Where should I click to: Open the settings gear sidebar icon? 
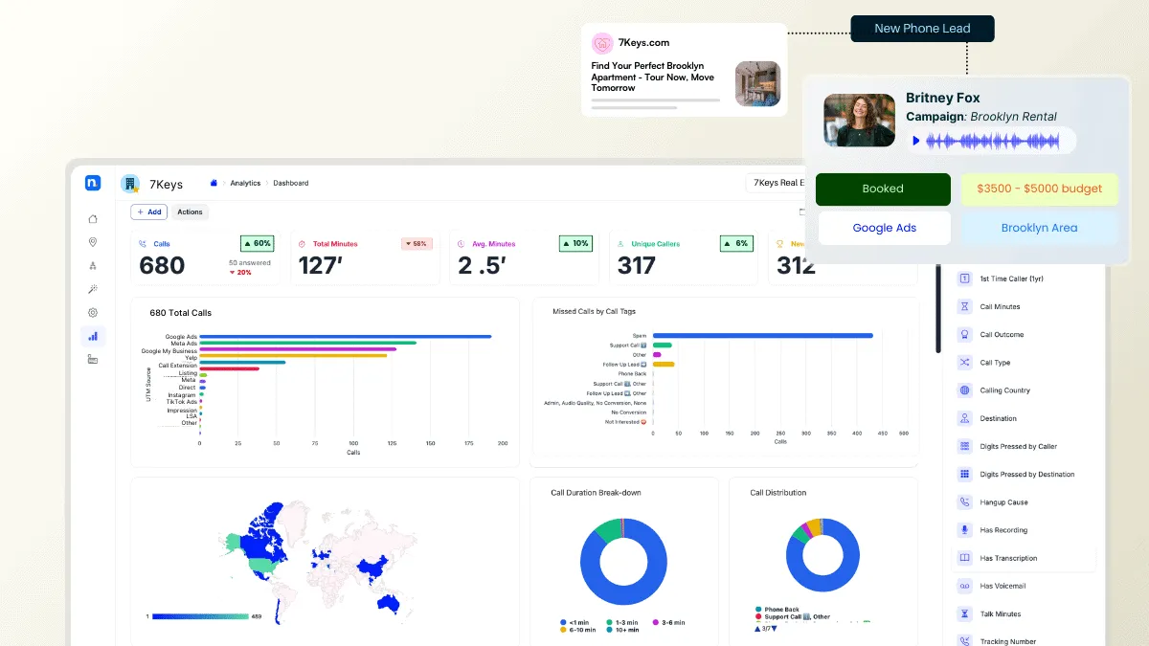point(93,313)
